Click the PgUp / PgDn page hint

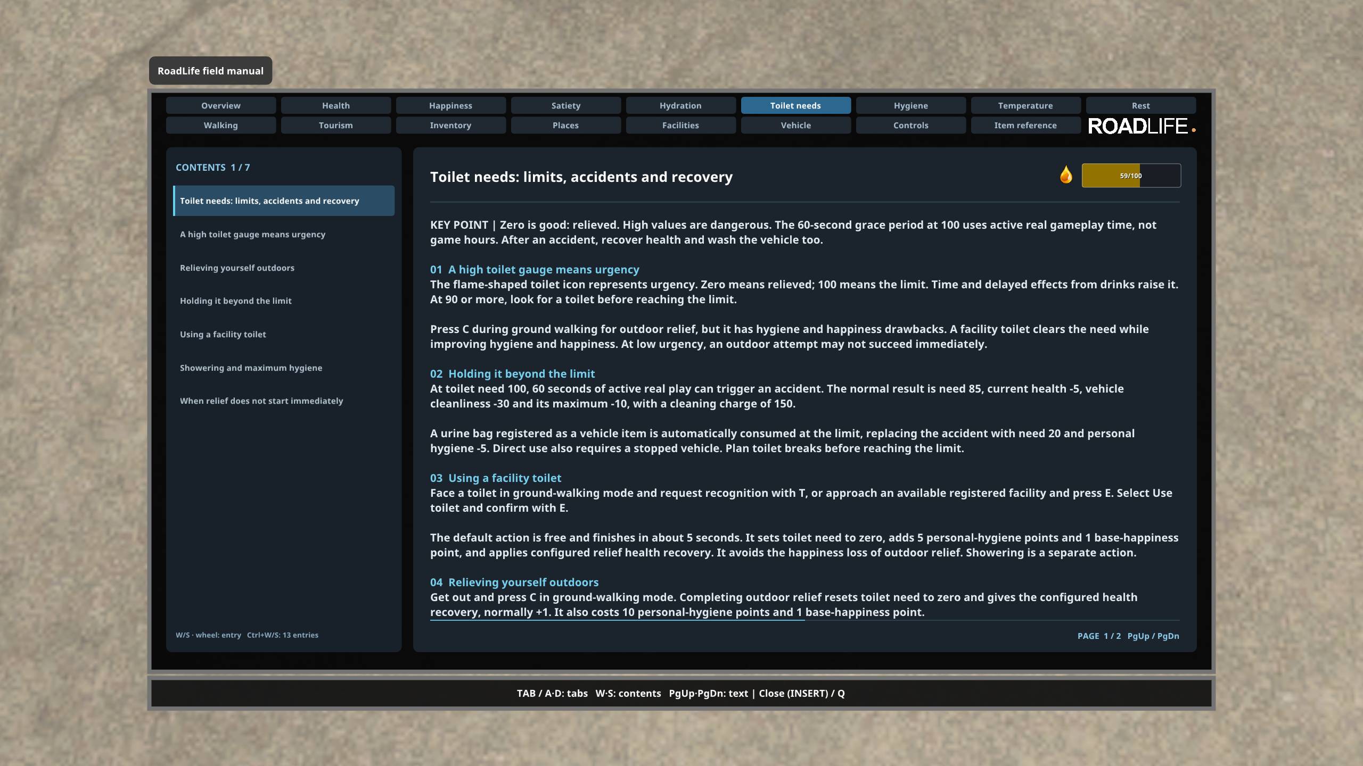1153,636
